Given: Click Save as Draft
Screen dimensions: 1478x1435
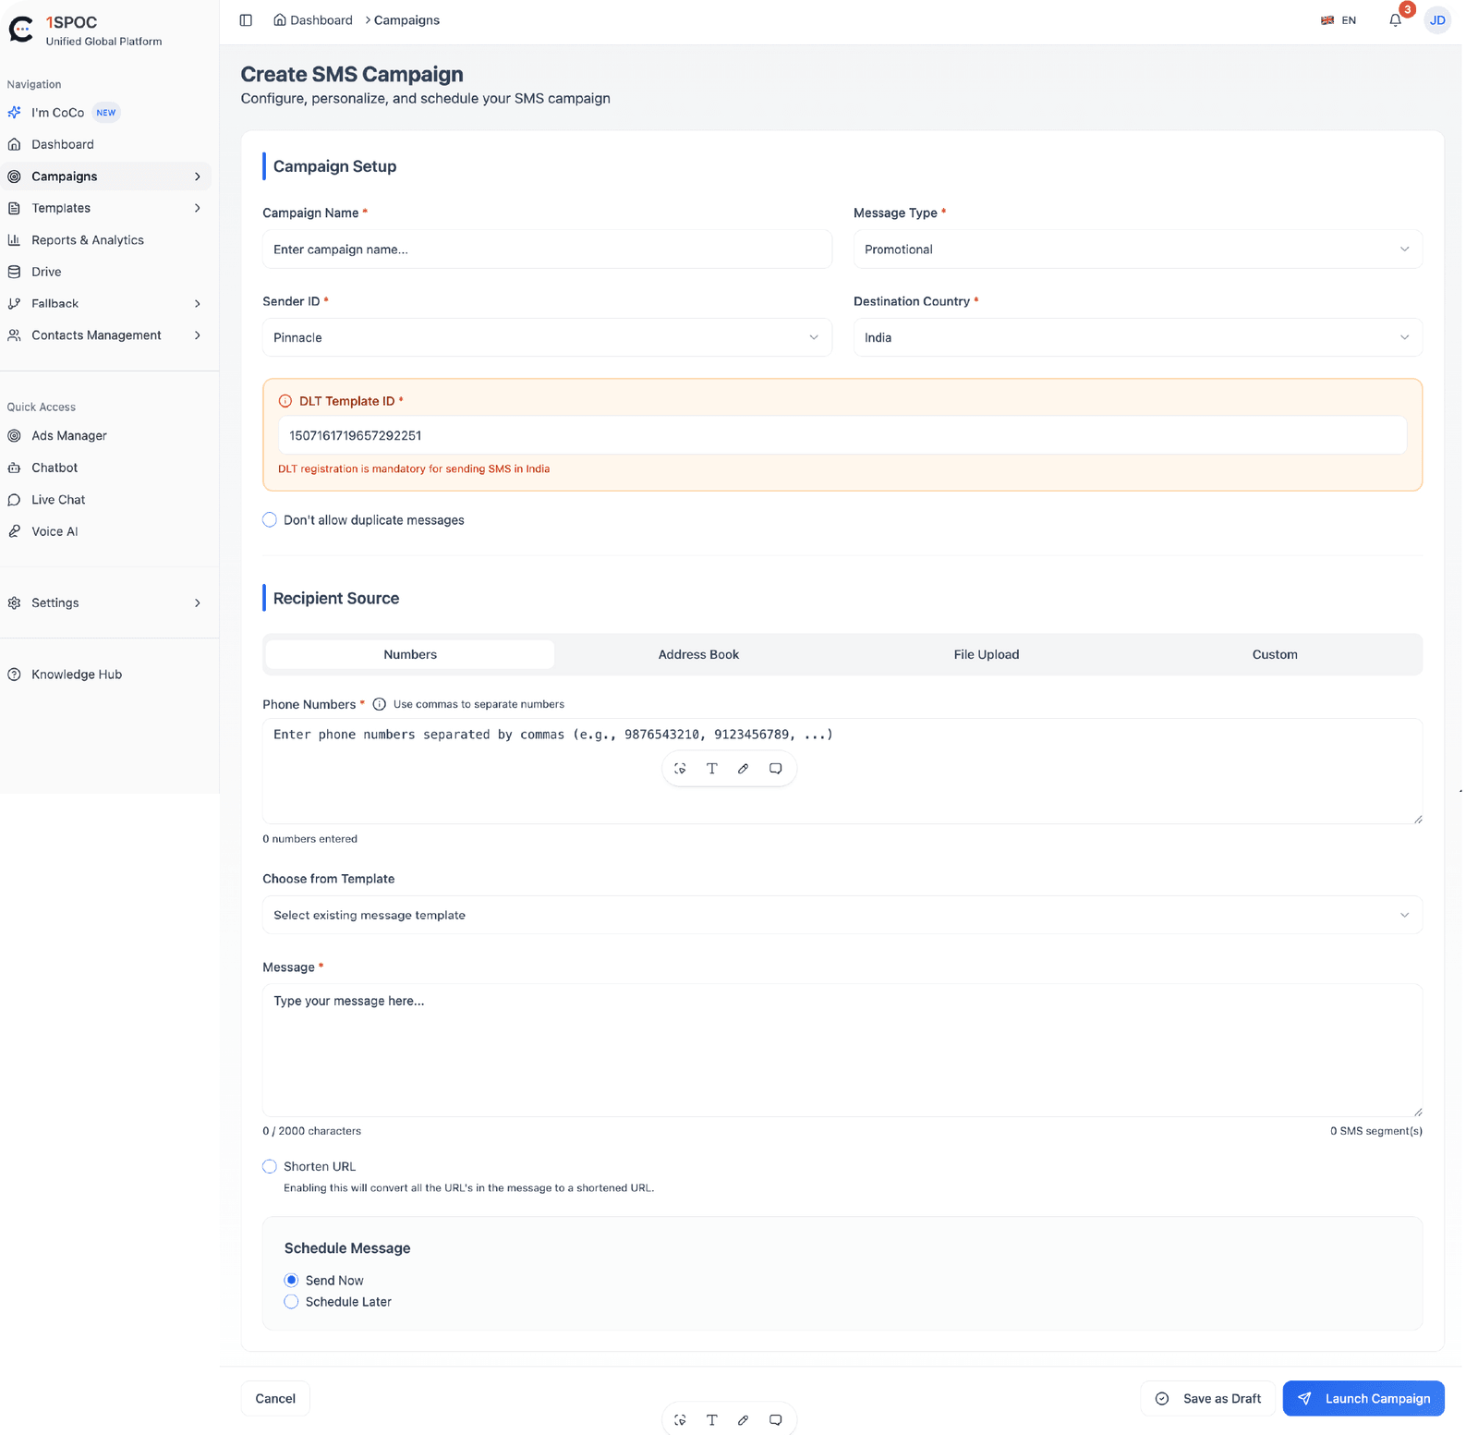Looking at the screenshot, I should coord(1207,1398).
